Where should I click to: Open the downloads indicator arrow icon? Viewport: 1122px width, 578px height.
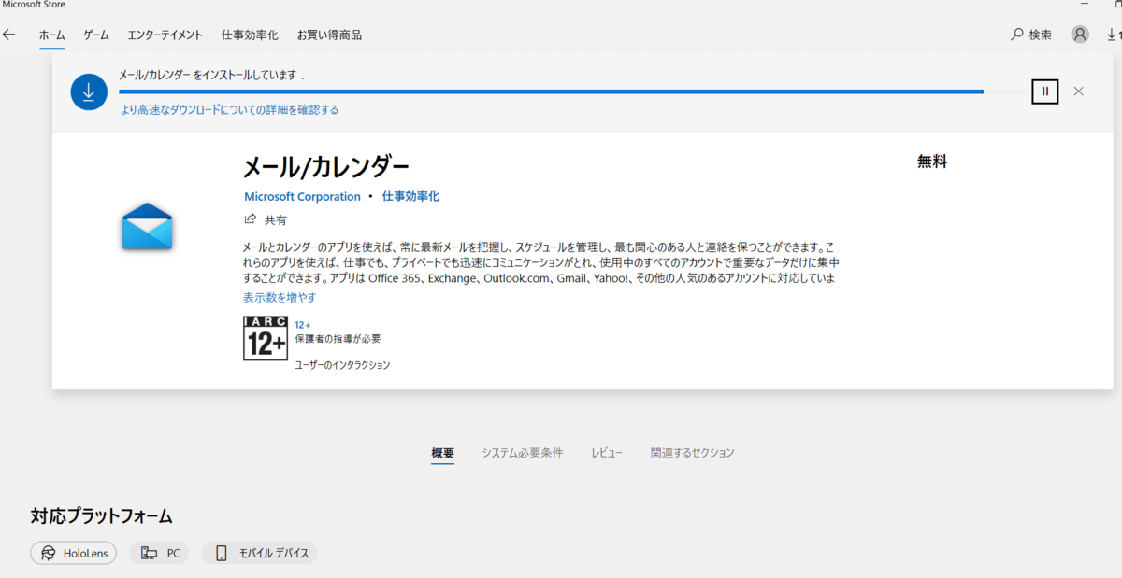(1113, 35)
